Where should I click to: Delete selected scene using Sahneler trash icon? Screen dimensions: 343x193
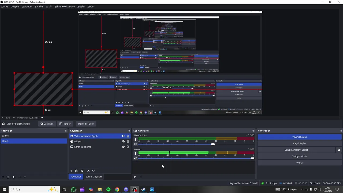click(8, 177)
